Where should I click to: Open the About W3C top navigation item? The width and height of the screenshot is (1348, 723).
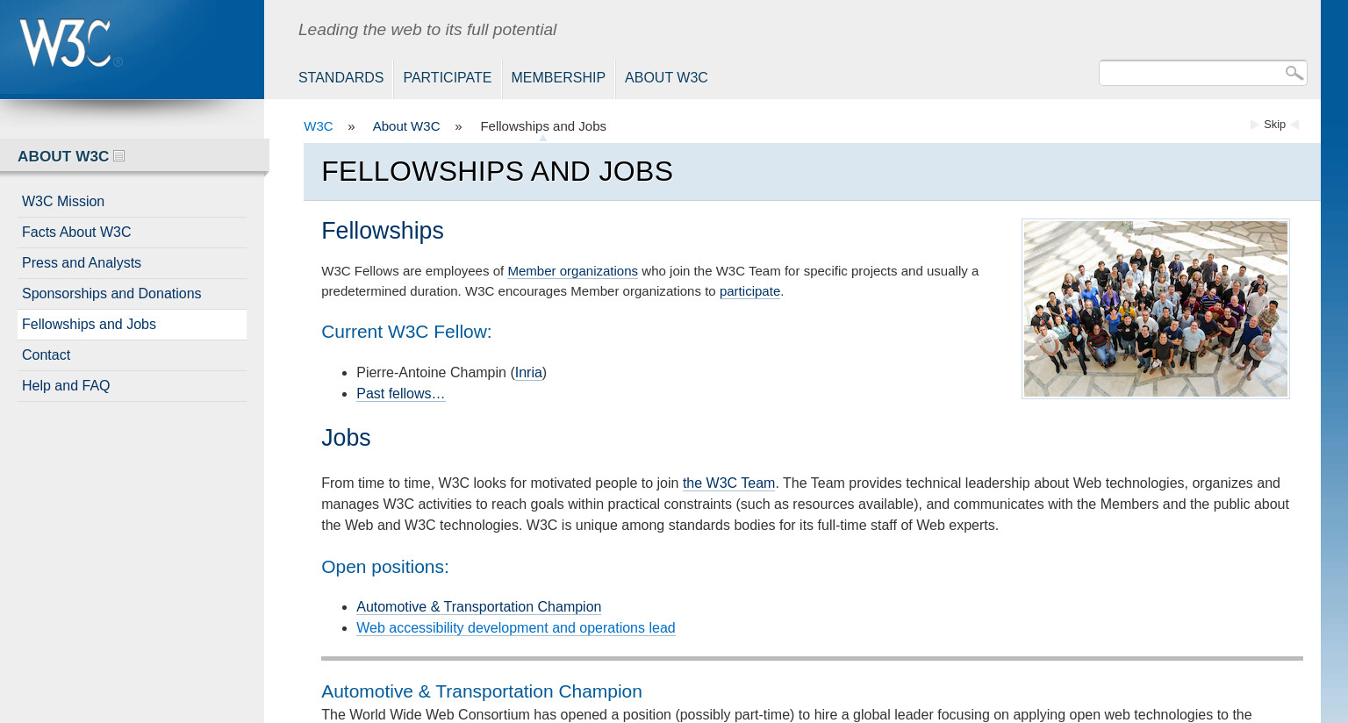coord(666,78)
